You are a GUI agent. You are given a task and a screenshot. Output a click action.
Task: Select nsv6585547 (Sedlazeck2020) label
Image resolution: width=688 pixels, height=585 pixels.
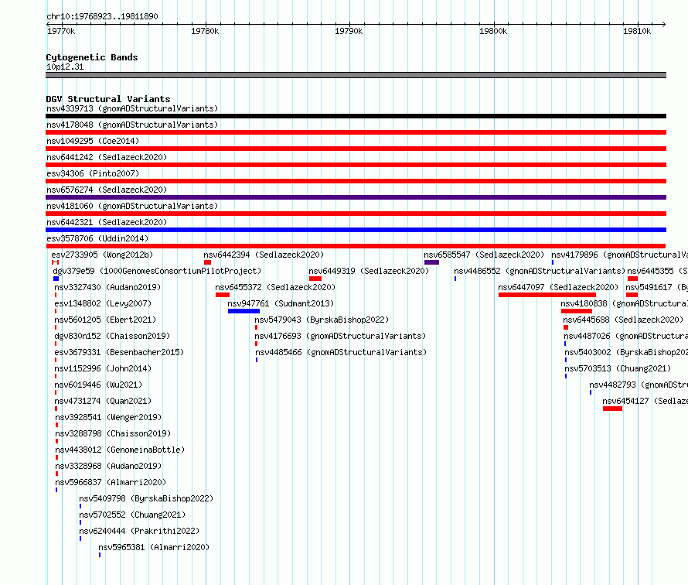click(x=484, y=255)
